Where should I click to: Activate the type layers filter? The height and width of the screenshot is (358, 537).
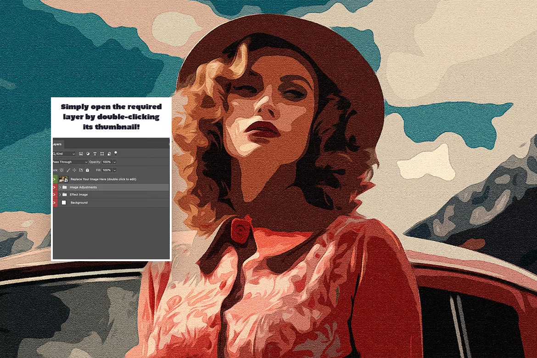(x=95, y=154)
